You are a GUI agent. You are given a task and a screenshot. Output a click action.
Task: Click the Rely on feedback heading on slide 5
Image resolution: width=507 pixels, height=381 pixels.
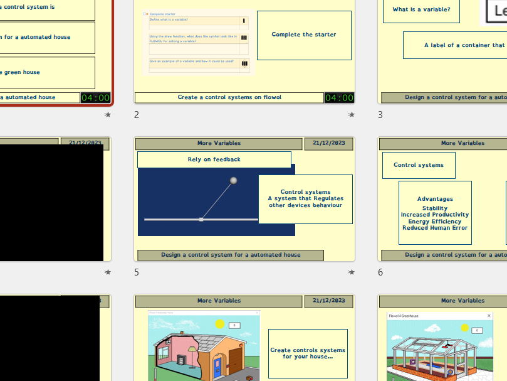(x=214, y=159)
